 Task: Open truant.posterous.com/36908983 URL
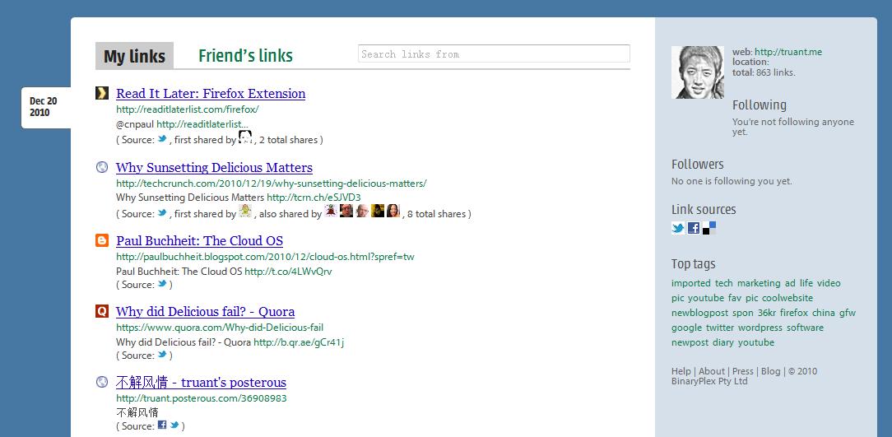tap(202, 397)
